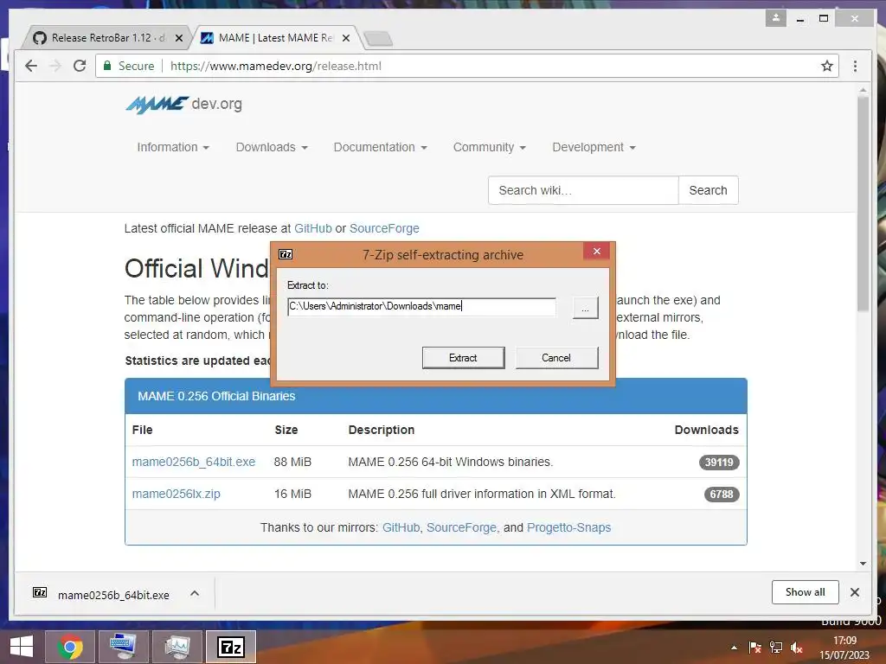Click the Extract button in 7-Zip dialog

click(464, 358)
